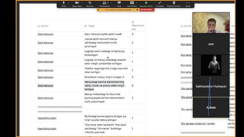The height and width of the screenshot is (137, 244).
Task: Click the Maksimum ball column header
Action: [x=138, y=26]
